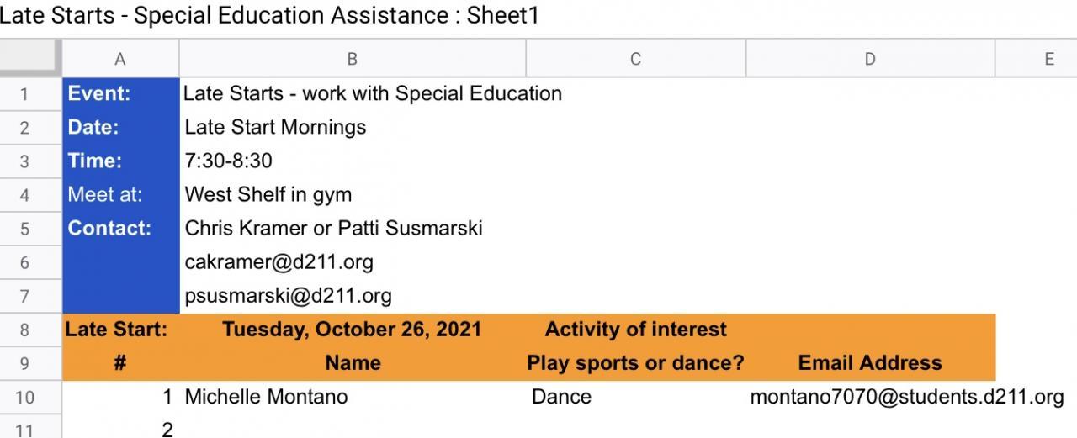Click the "Dance" activity cell

coord(561,397)
